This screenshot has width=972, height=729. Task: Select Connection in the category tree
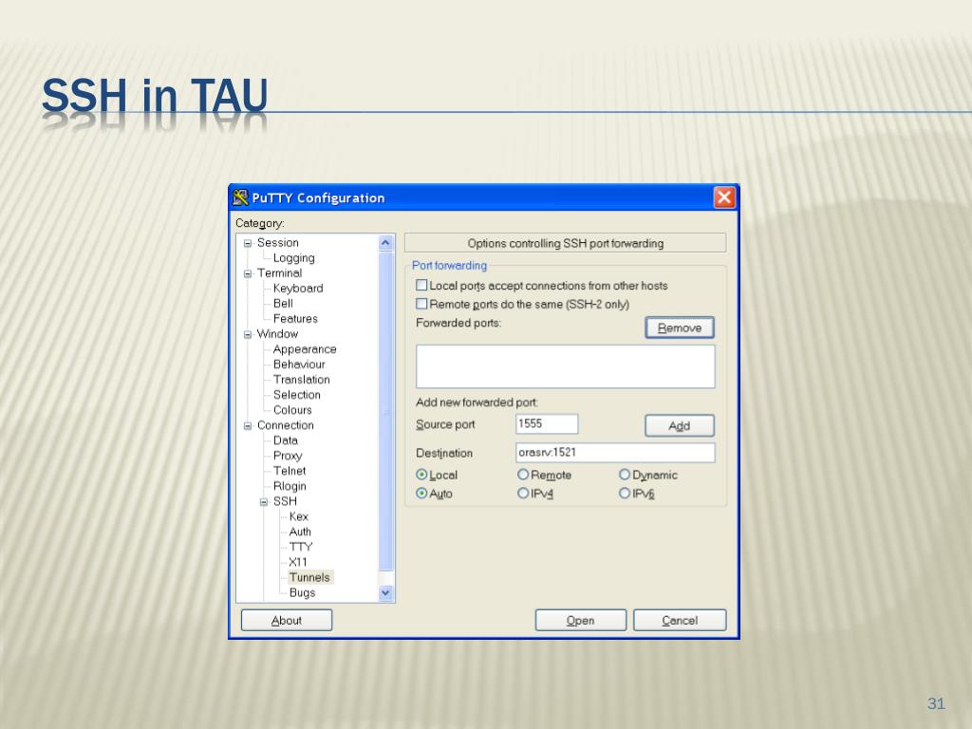point(285,426)
